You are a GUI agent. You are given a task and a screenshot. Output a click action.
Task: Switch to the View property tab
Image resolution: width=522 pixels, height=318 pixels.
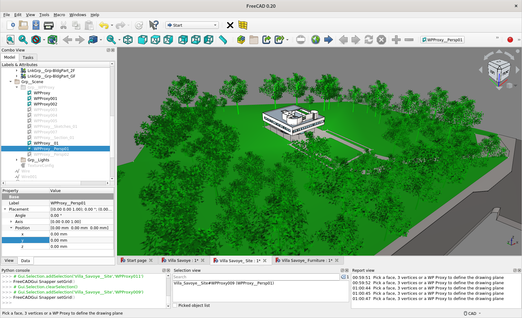(9, 261)
